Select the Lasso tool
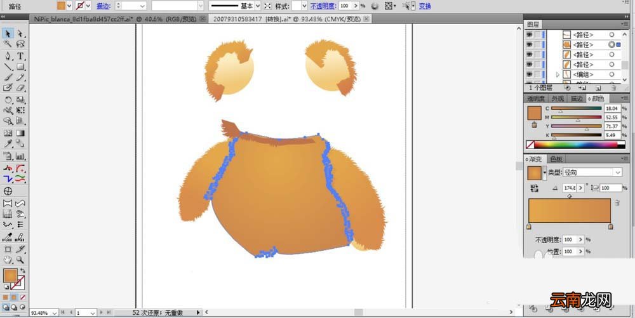Image resolution: width=635 pixels, height=318 pixels. coord(20,44)
